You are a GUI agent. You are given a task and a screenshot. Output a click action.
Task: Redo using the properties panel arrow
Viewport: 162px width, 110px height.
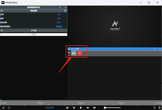pyautogui.click(x=65, y=7)
